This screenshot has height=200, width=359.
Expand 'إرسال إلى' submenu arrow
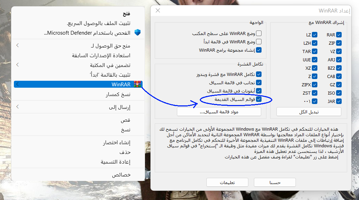coord(18,107)
